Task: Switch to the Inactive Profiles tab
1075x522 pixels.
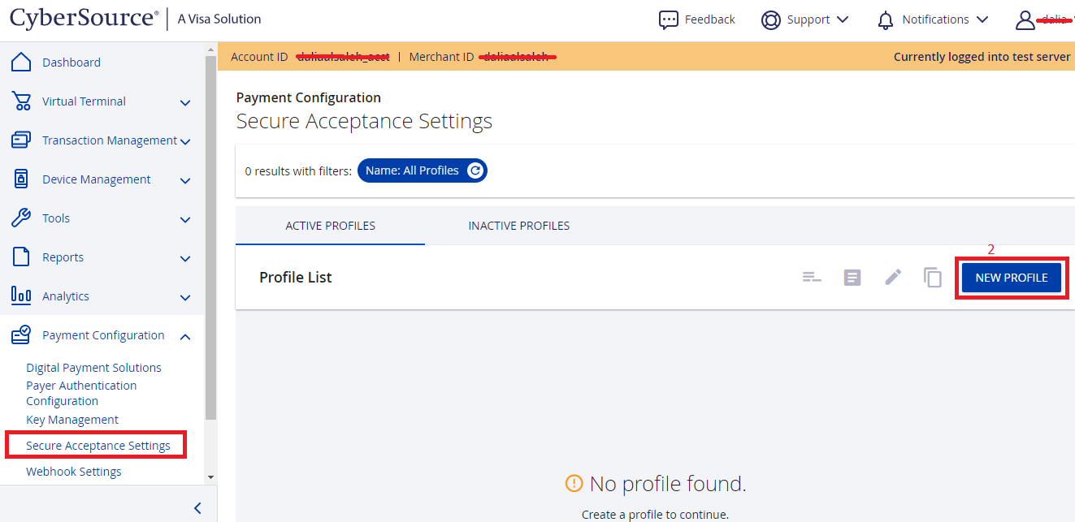Action: click(x=519, y=226)
